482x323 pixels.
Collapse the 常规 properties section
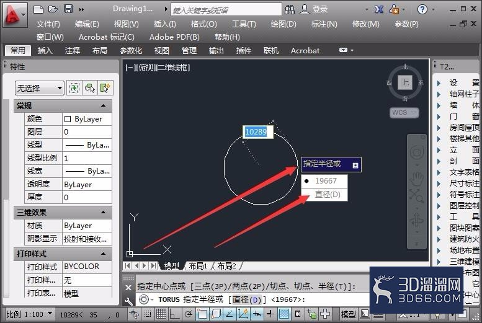tap(103, 106)
